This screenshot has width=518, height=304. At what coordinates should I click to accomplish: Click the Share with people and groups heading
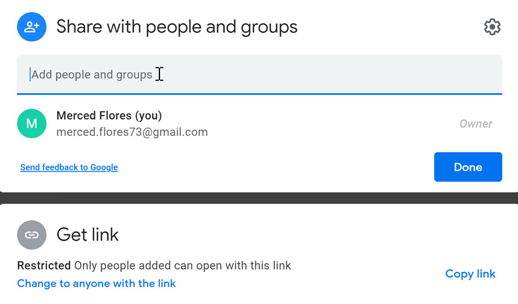pyautogui.click(x=177, y=26)
